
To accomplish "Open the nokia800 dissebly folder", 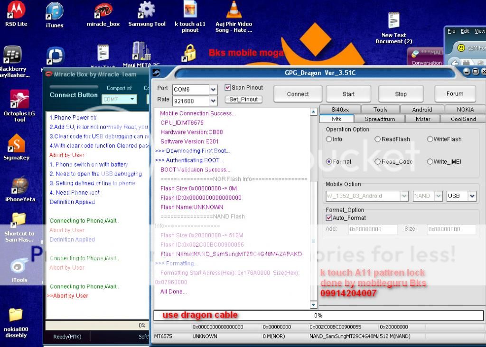I will pyautogui.click(x=16, y=322).
